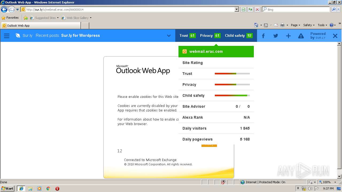Open the Sur.ly hamburger menu
342x192 pixels.
7,35
